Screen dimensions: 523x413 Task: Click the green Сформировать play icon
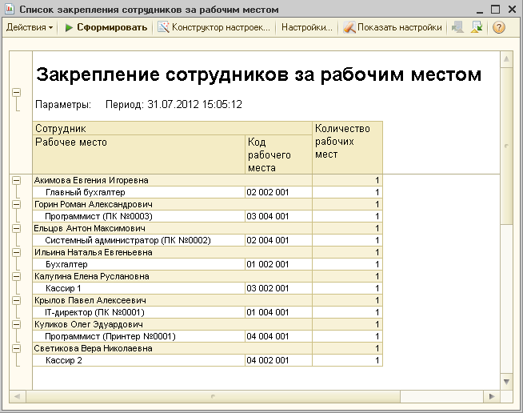pos(69,27)
